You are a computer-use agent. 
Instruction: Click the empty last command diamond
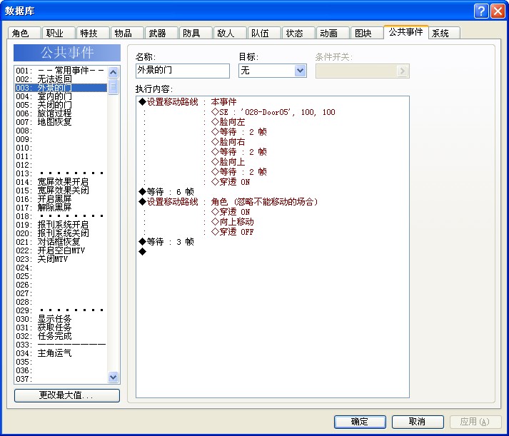point(143,252)
